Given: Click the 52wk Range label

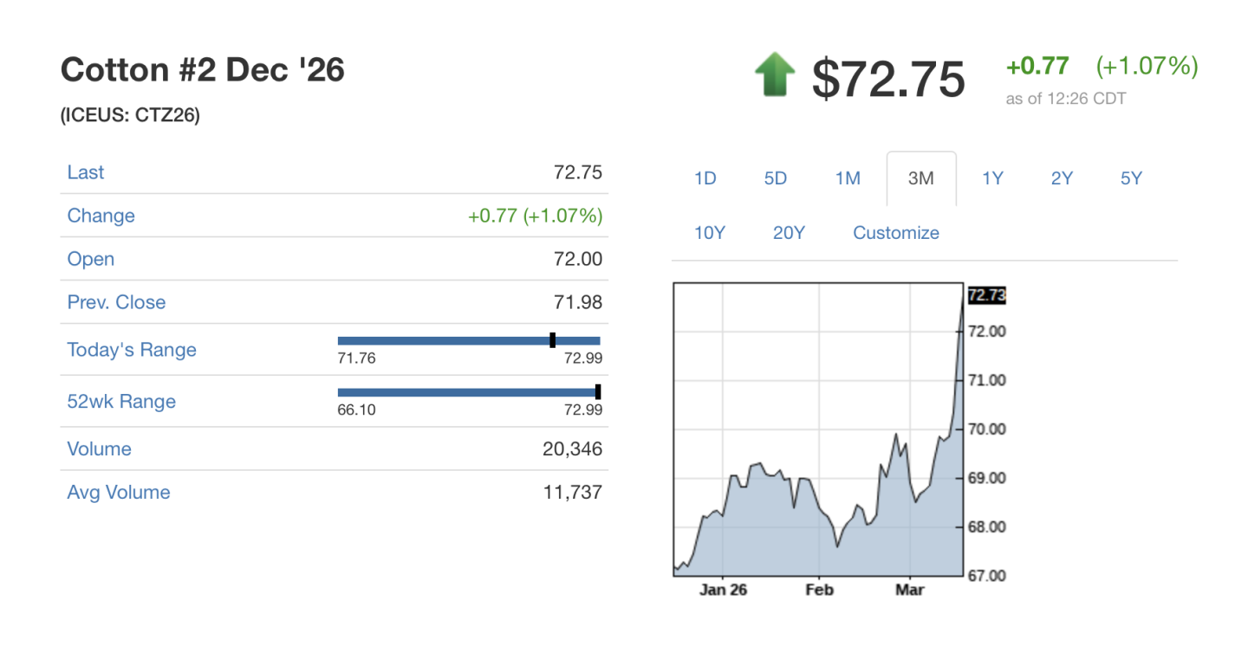Looking at the screenshot, I should (x=121, y=402).
